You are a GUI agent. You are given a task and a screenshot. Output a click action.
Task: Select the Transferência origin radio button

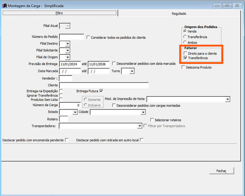pyautogui.click(x=185, y=37)
